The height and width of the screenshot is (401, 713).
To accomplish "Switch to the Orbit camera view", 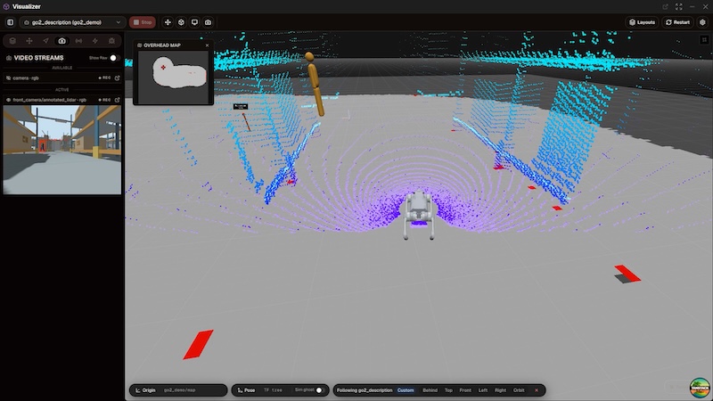I will click(x=519, y=390).
